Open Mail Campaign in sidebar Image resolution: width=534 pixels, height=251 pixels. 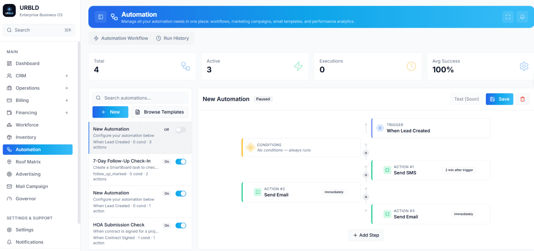click(38, 186)
